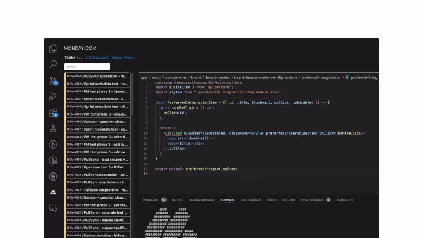The width and height of the screenshot is (423, 238).
Task: Open task 'PM test phase 3 - add so...'
Action: (x=97, y=152)
